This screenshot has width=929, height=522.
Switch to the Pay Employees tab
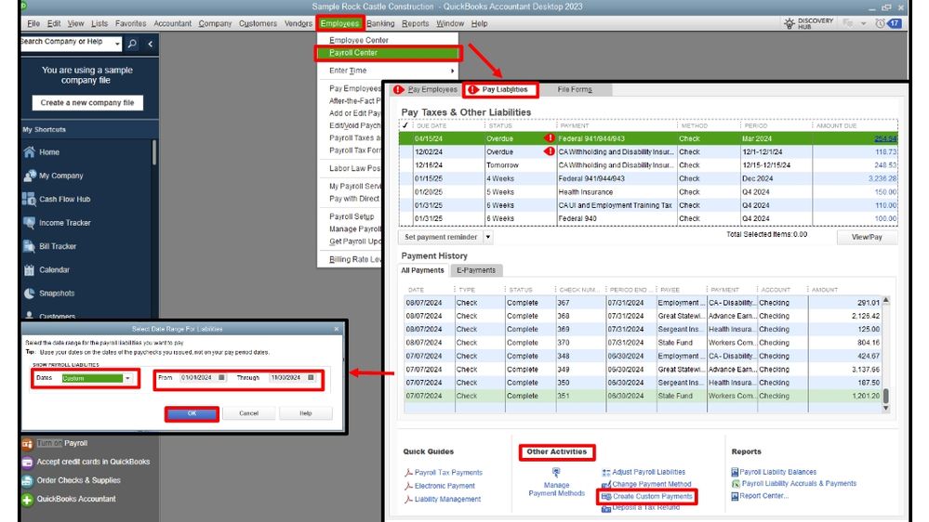click(x=426, y=90)
